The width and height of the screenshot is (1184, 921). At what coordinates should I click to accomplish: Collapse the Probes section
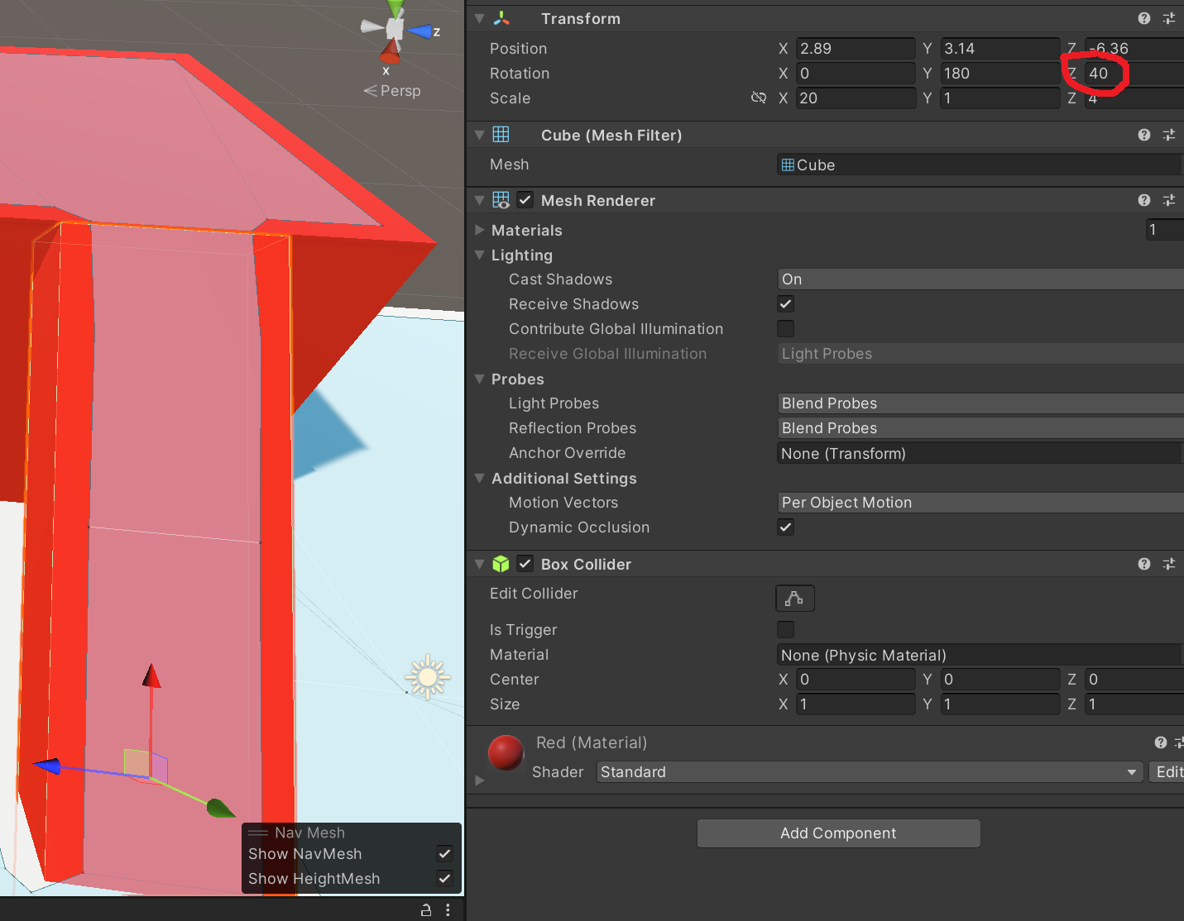click(480, 379)
